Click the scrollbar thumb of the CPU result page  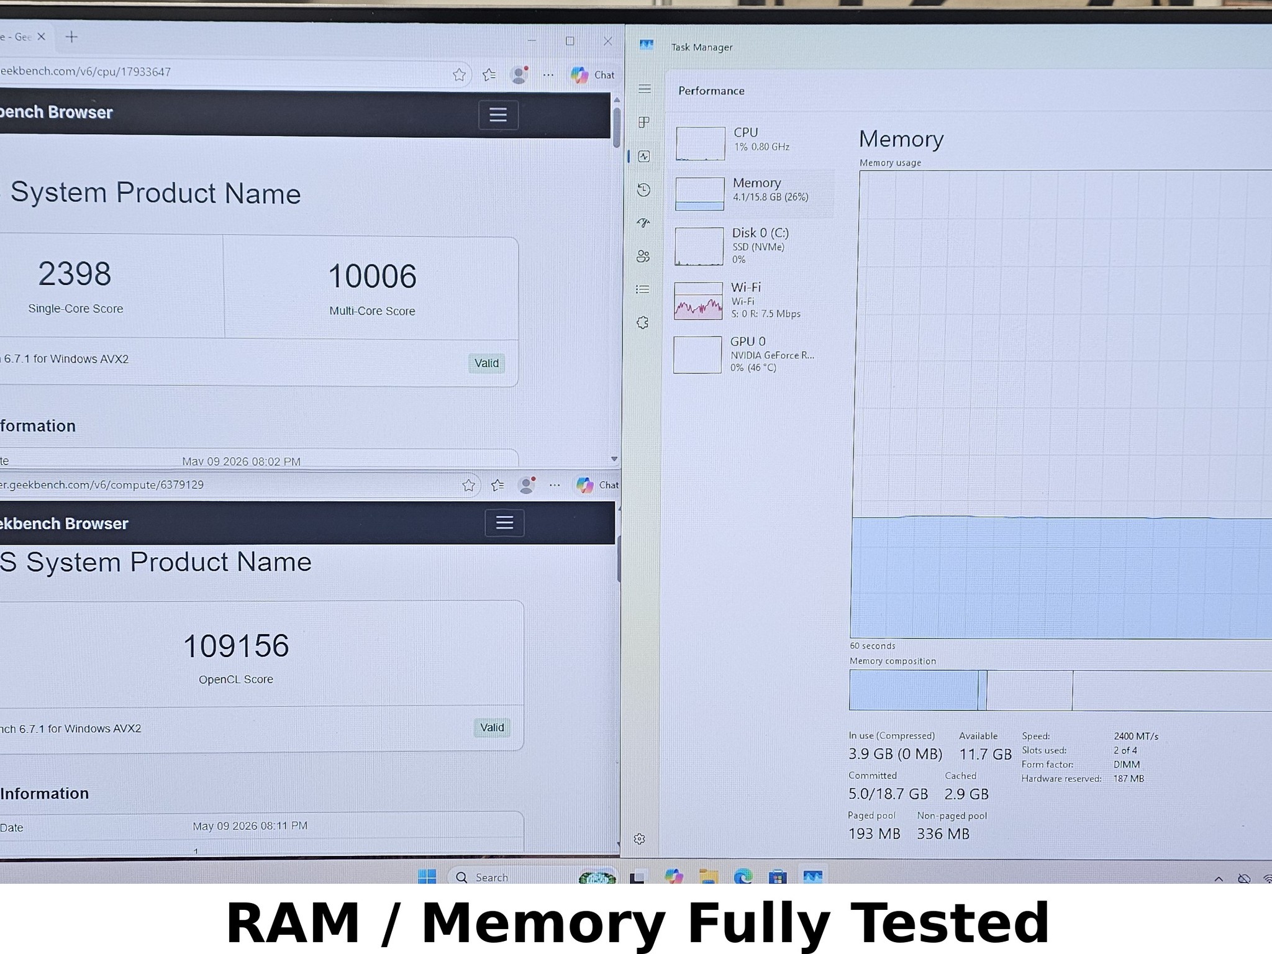click(616, 127)
